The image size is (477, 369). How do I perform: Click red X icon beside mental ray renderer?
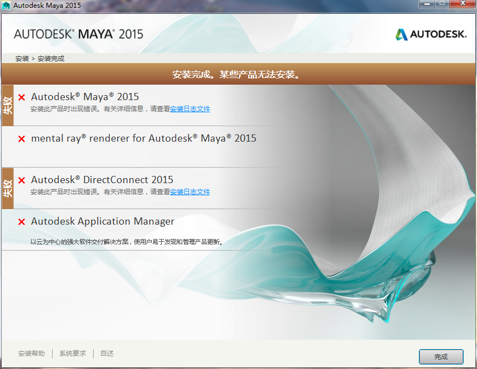[22, 139]
